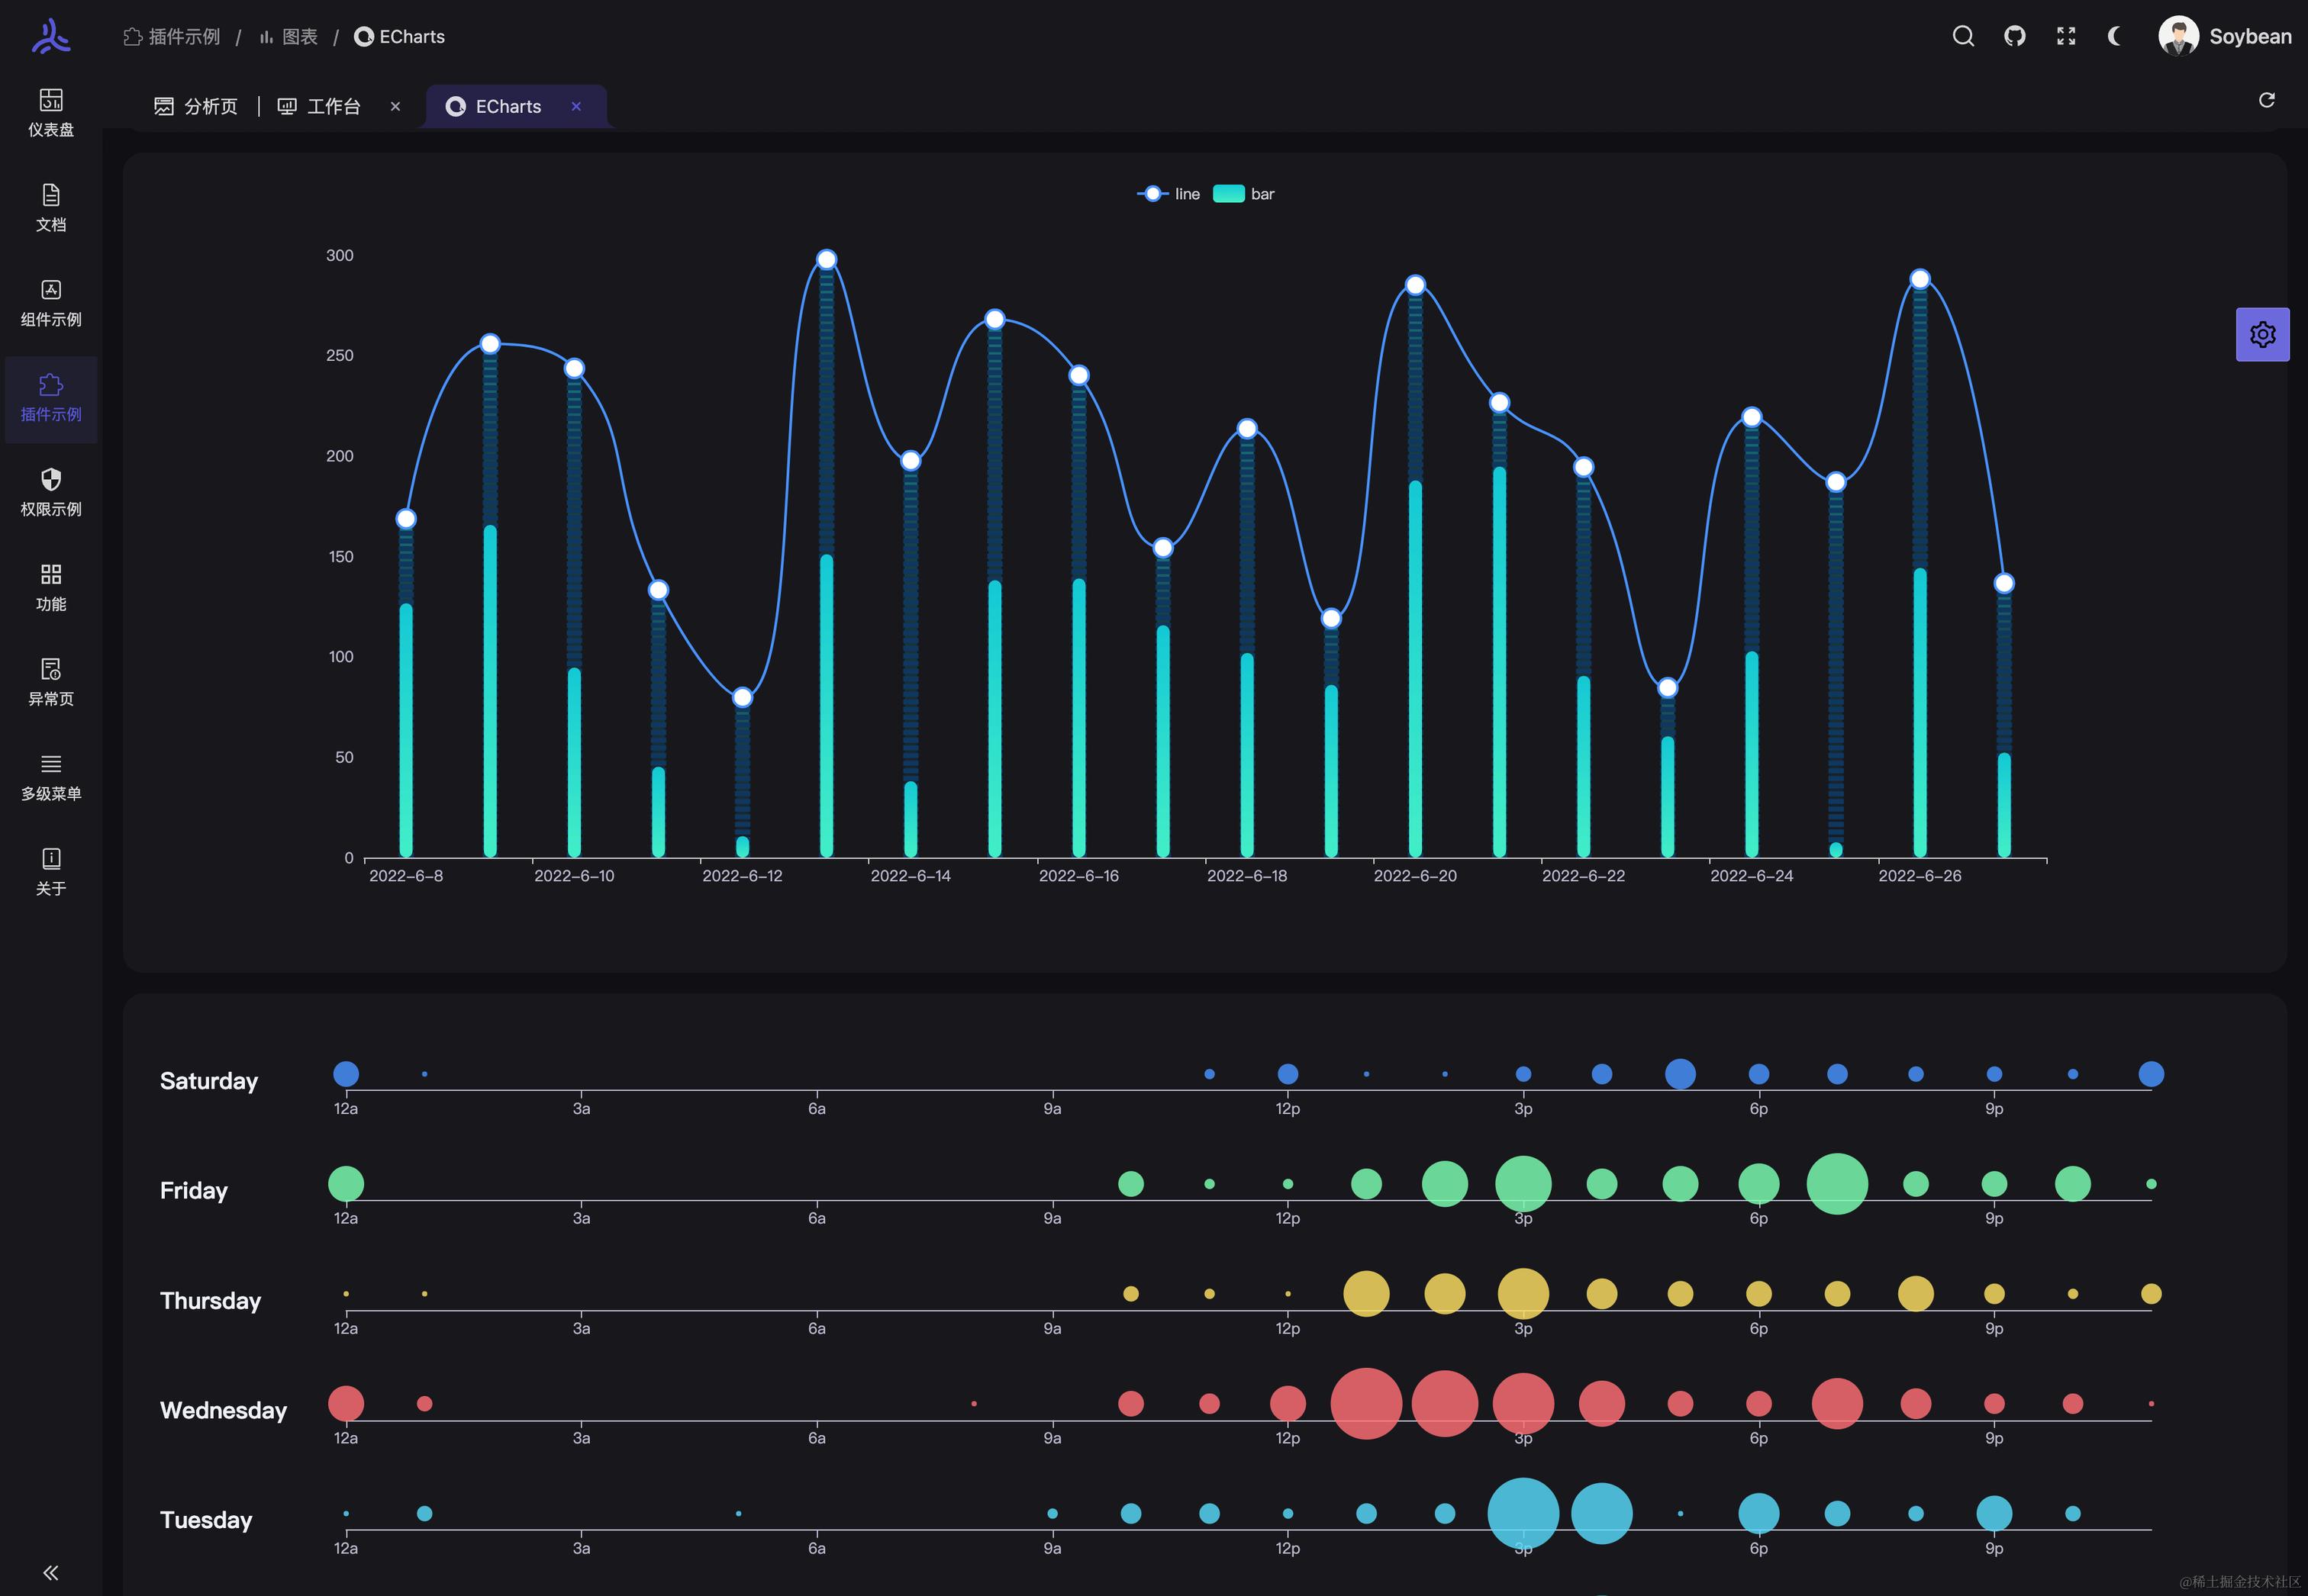Open the search icon in header
Screen dimensions: 2308x1596
(1963, 37)
